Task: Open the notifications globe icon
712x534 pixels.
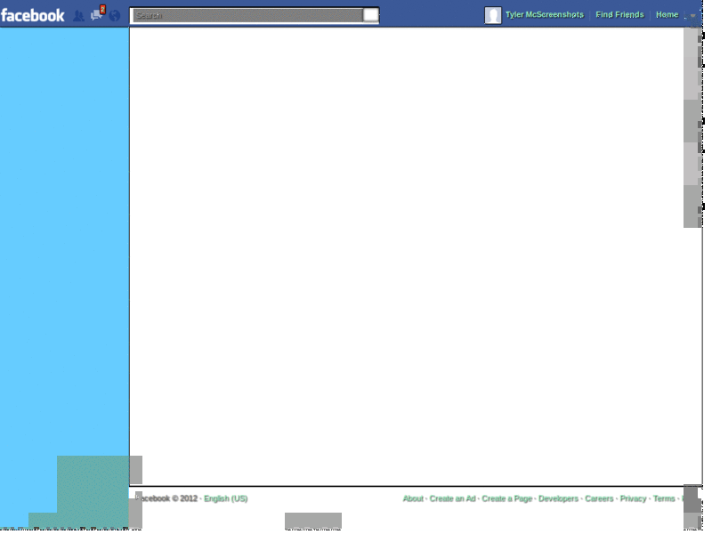Action: click(115, 16)
